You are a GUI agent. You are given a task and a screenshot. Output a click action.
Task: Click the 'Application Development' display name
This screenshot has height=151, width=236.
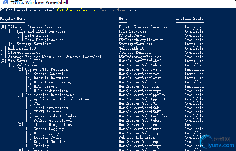coord(50,95)
